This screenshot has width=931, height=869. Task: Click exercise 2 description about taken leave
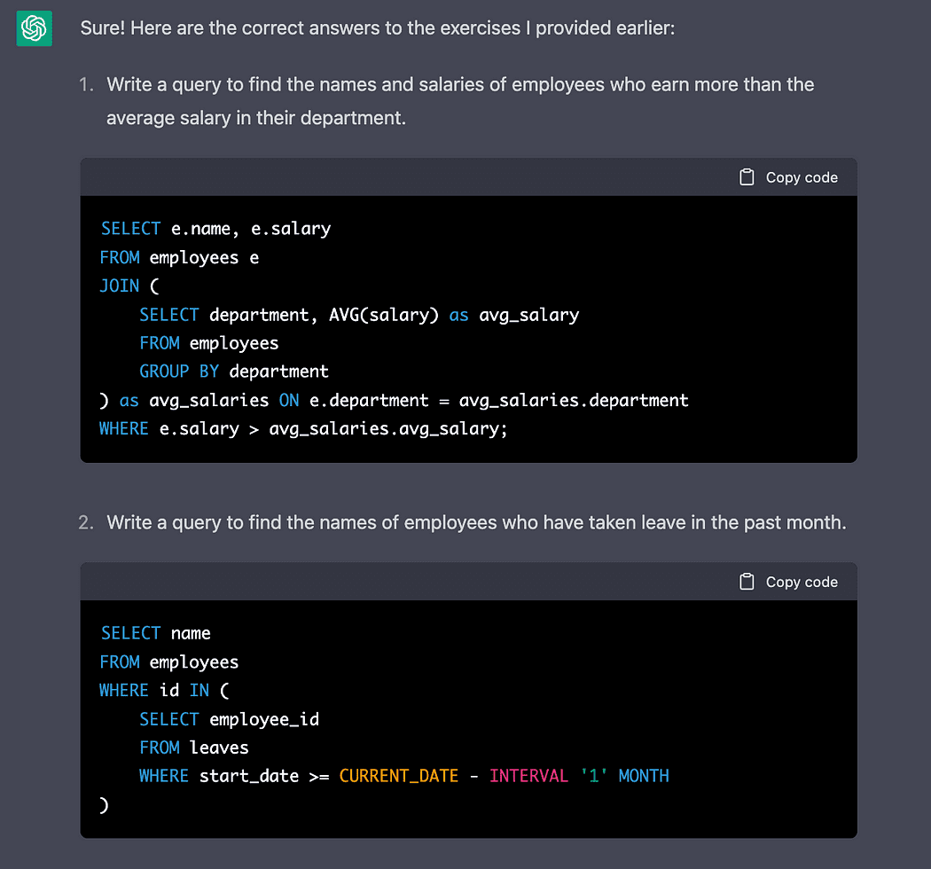click(x=476, y=522)
